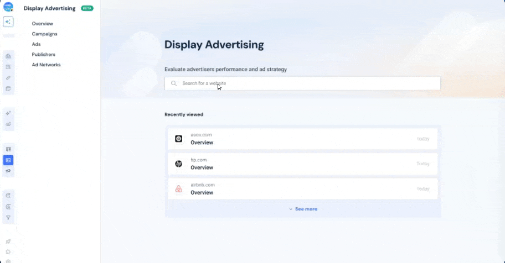The image size is (505, 263).
Task: Open Ads in the side menu
Action: click(36, 44)
